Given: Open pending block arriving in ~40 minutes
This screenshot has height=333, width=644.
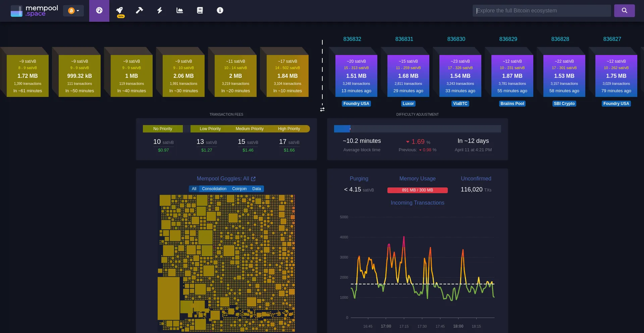Looking at the screenshot, I should tap(131, 76).
